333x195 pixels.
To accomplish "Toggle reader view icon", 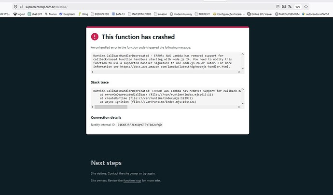I will point(278,7).
